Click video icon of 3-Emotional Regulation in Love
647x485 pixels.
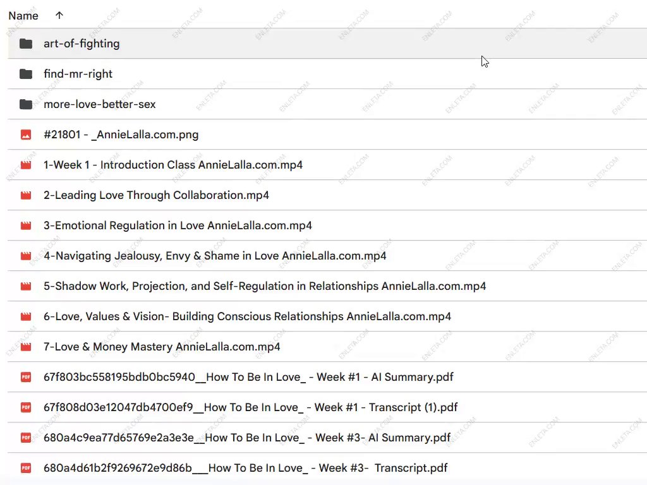(26, 225)
